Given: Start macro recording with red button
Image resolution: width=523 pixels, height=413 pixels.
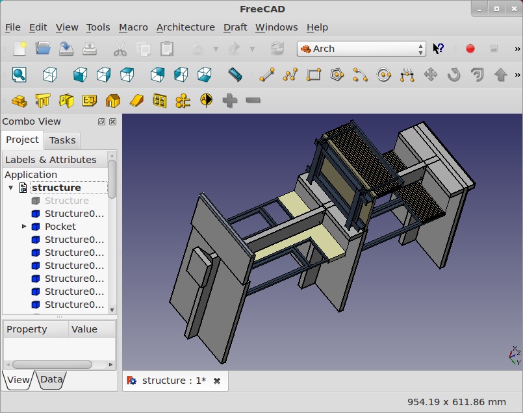Looking at the screenshot, I should (x=470, y=49).
